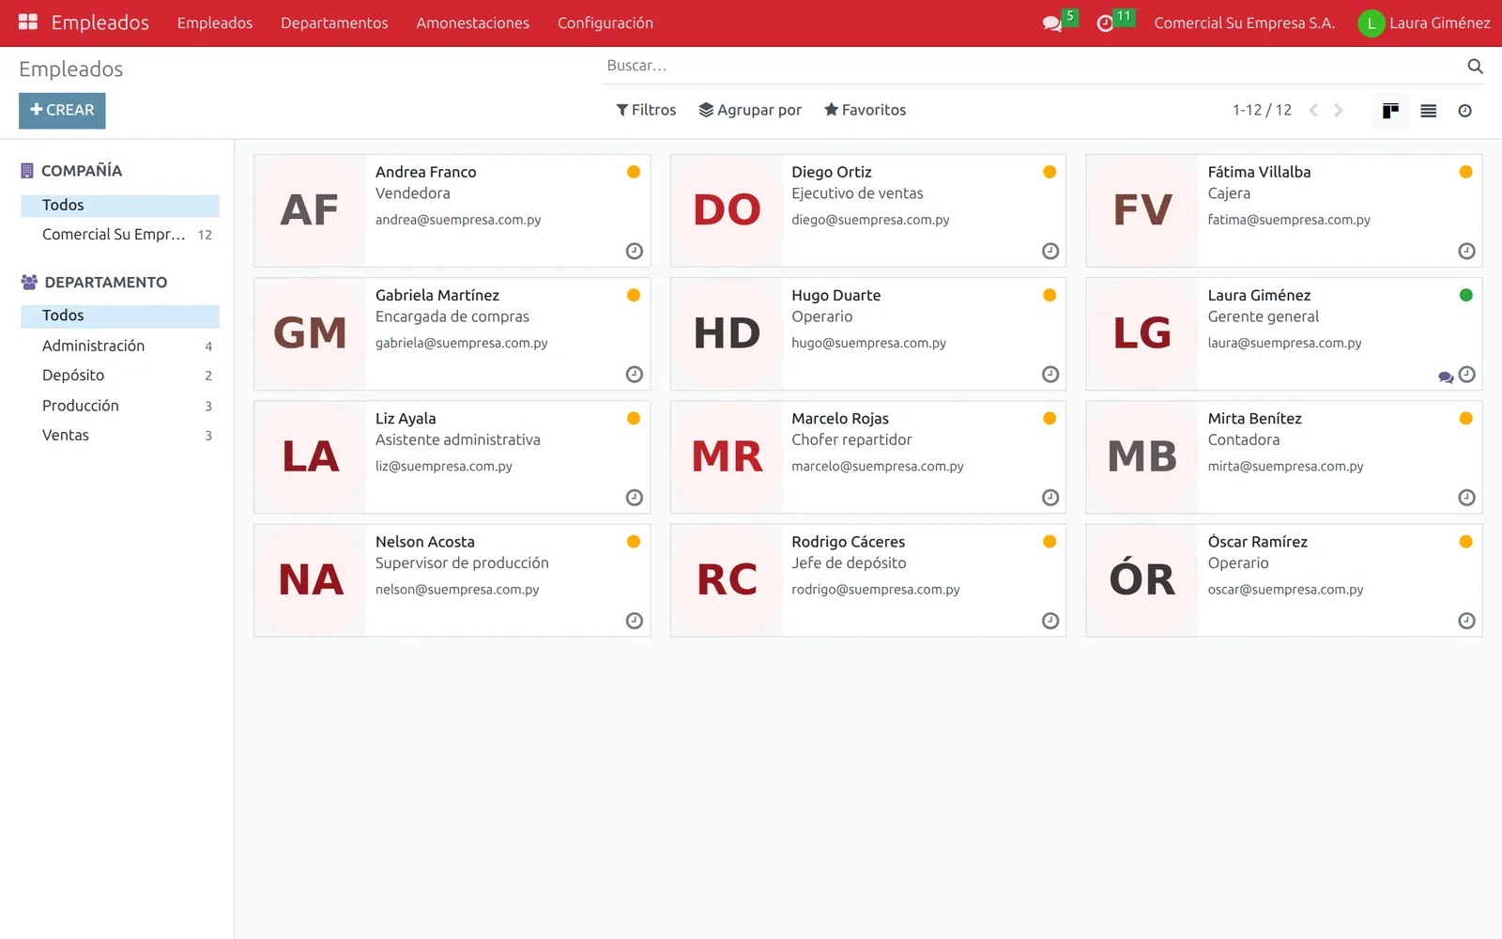Open the activity clock on Óscar Ramírez's card

(1466, 621)
